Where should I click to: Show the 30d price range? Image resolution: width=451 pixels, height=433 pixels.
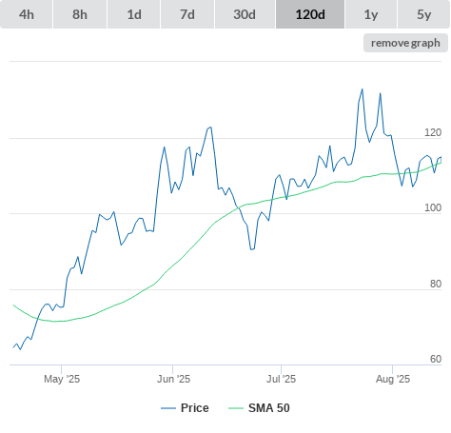pyautogui.click(x=245, y=14)
